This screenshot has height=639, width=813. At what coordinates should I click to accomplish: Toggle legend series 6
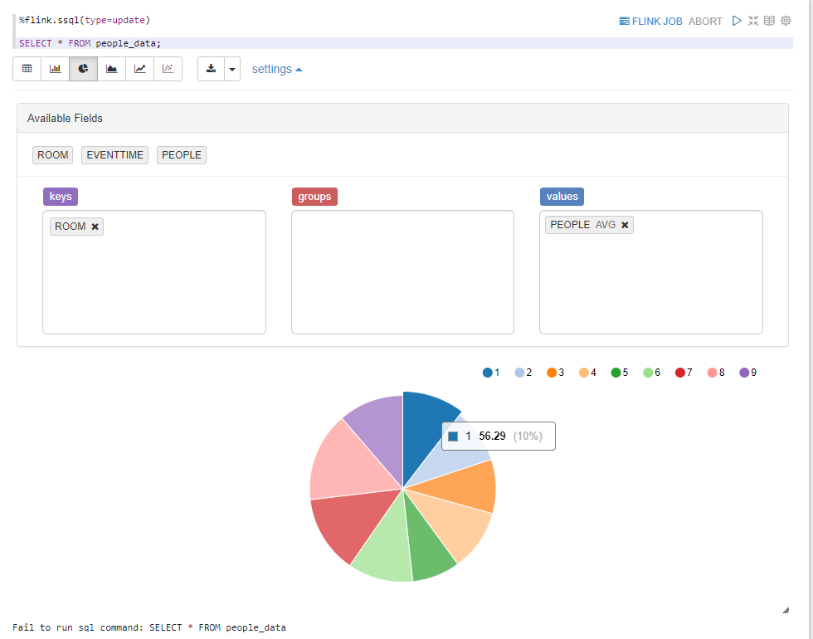coord(652,373)
